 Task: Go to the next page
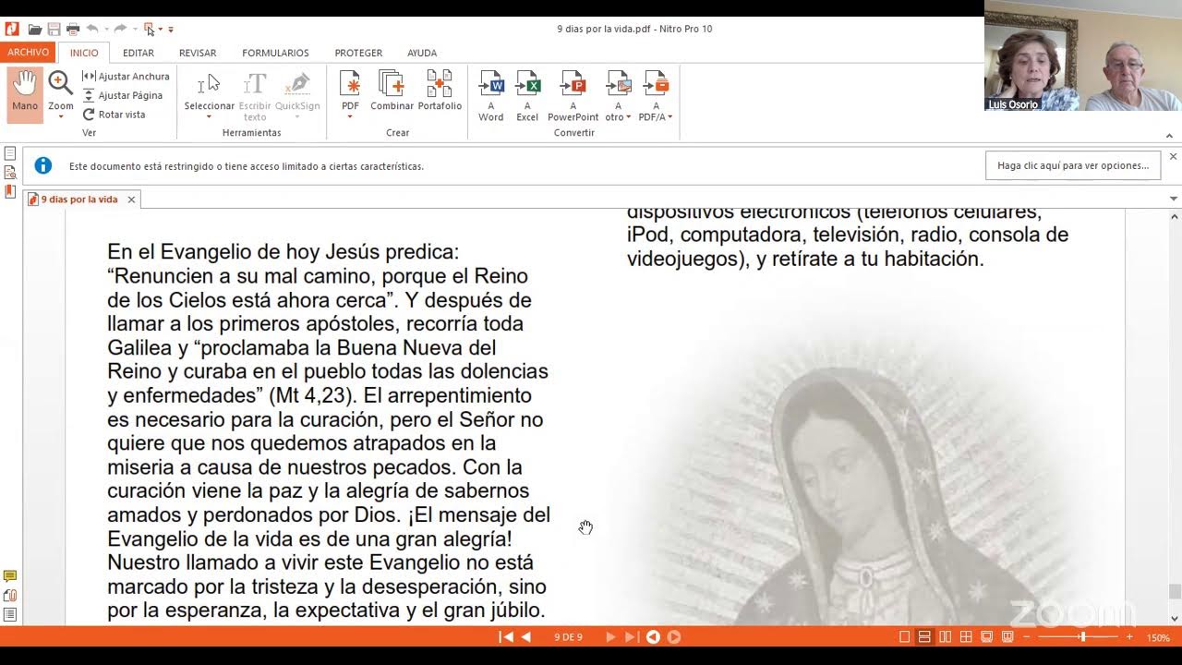pos(610,636)
